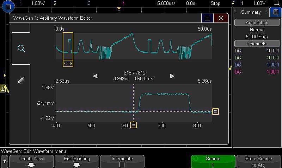Click the blue 1.00:1 channel 3 ratio
Viewport: 282px width, 168px height.
pyautogui.click(x=273, y=65)
